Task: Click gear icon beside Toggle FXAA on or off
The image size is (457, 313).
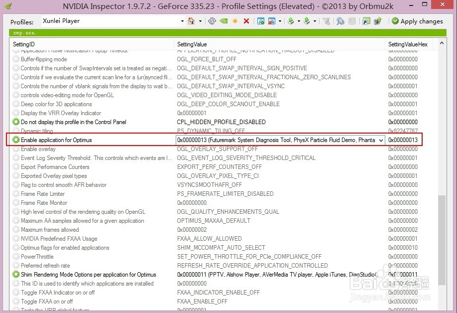Action: click(16, 302)
